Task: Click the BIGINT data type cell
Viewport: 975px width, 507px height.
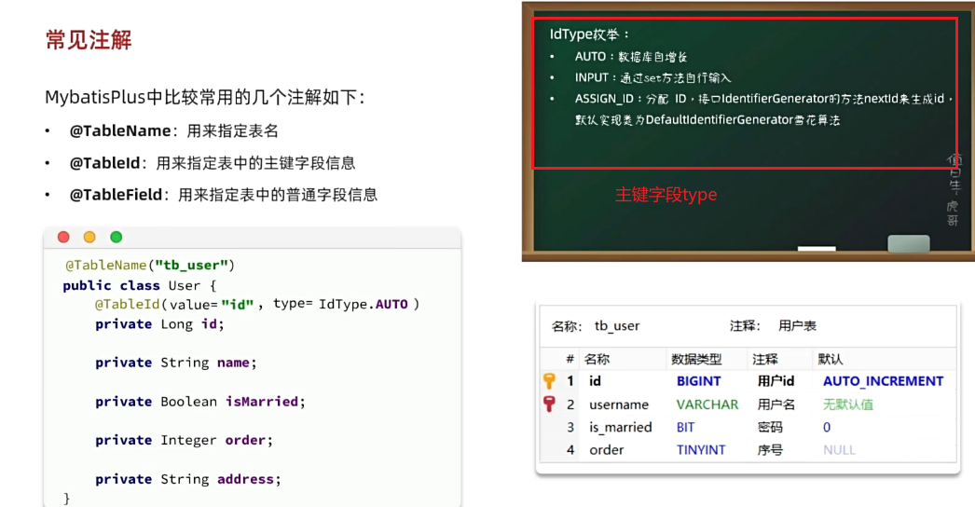Action: (x=699, y=381)
